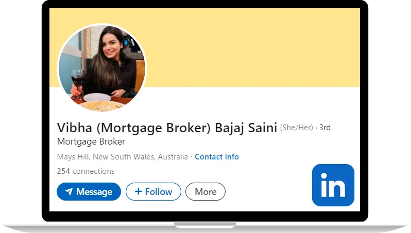The image size is (411, 233).
Task: Click the (She/Her) pronouns label
Action: click(297, 128)
